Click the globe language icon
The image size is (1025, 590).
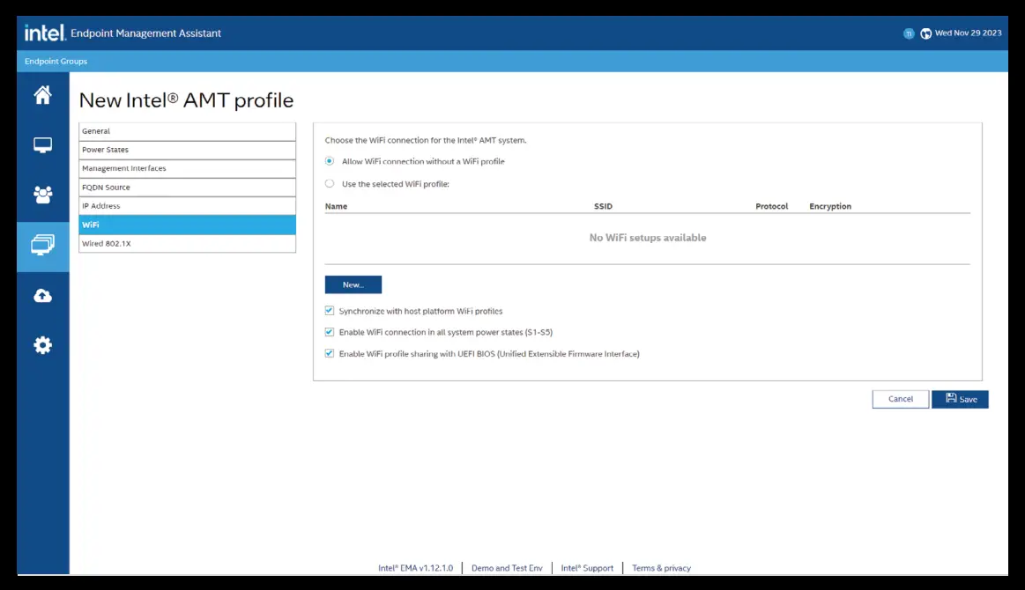[925, 33]
